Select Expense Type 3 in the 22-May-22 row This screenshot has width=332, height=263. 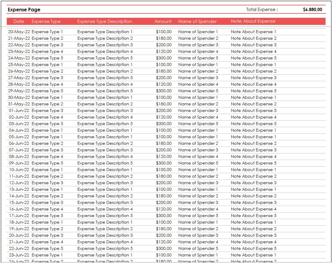click(x=47, y=45)
